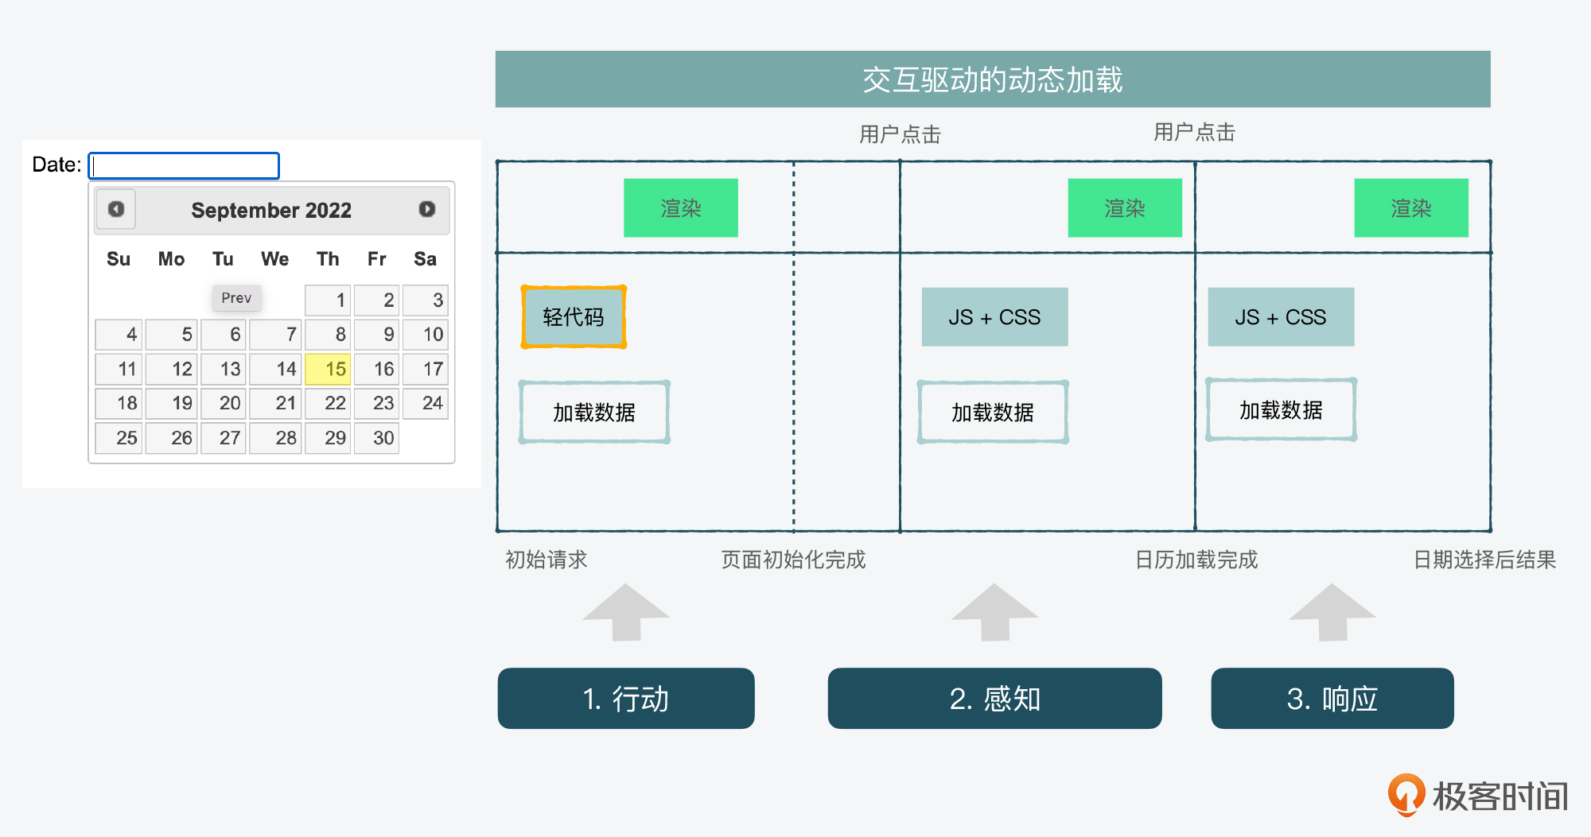Click the orange-outlined 轻代码 box

pyautogui.click(x=574, y=317)
